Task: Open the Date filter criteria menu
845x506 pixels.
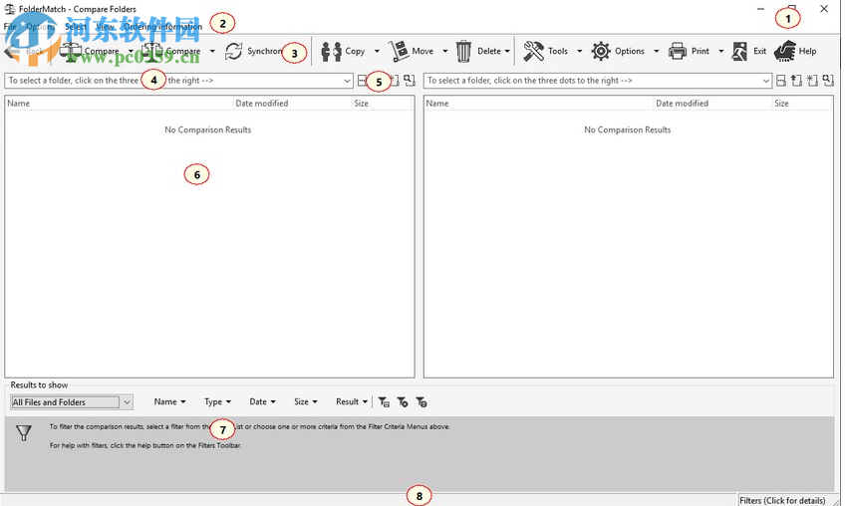Action: [x=262, y=402]
